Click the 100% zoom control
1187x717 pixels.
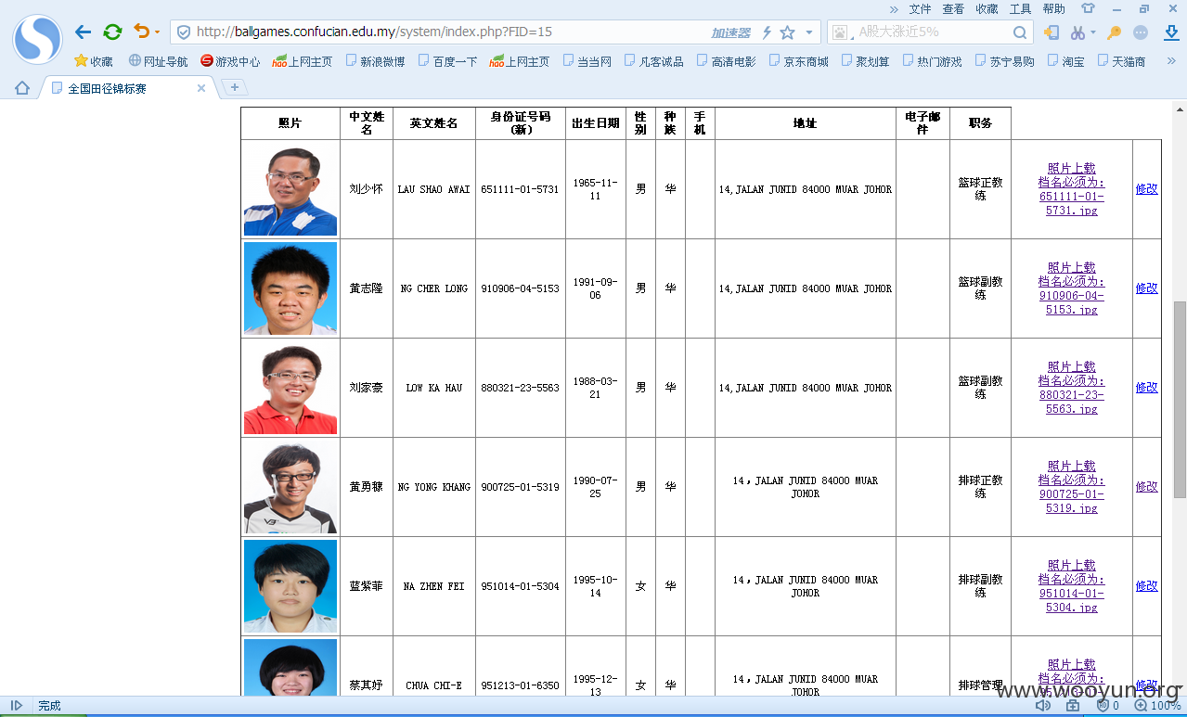(1157, 706)
